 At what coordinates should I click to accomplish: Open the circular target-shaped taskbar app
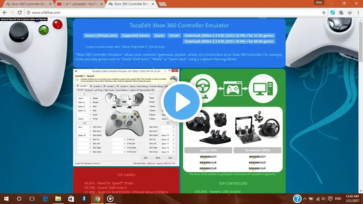click(x=110, y=199)
